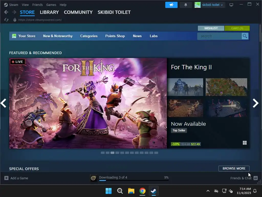Click the plus icon next to Add a Game
The width and height of the screenshot is (262, 197).
(6, 178)
